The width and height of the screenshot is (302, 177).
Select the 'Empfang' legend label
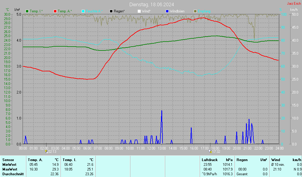[x=204, y=12]
